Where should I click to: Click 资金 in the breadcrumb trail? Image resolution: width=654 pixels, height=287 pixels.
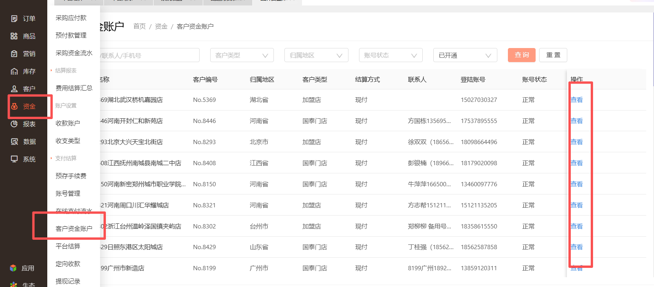(x=161, y=26)
